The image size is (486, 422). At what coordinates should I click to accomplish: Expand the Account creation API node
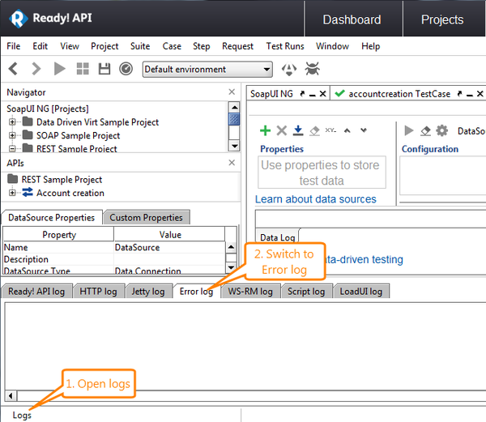[x=12, y=193]
